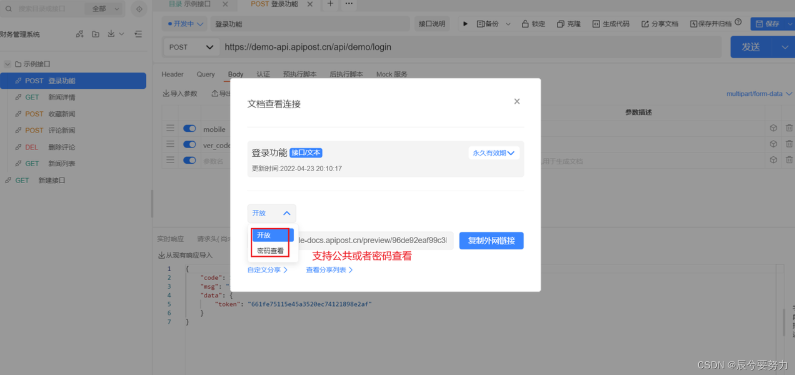Close the 目录 示例接口 tab
The height and width of the screenshot is (375, 795).
[225, 4]
